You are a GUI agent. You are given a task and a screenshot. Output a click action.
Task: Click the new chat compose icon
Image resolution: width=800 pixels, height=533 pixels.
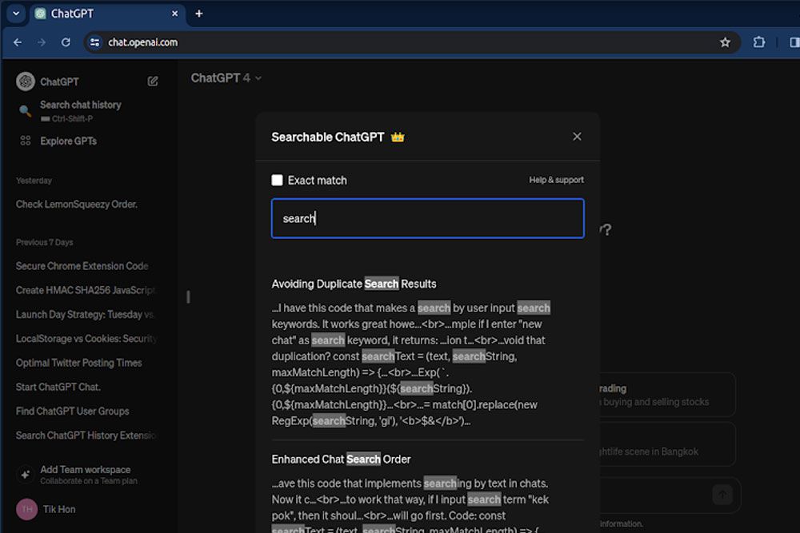pos(153,82)
